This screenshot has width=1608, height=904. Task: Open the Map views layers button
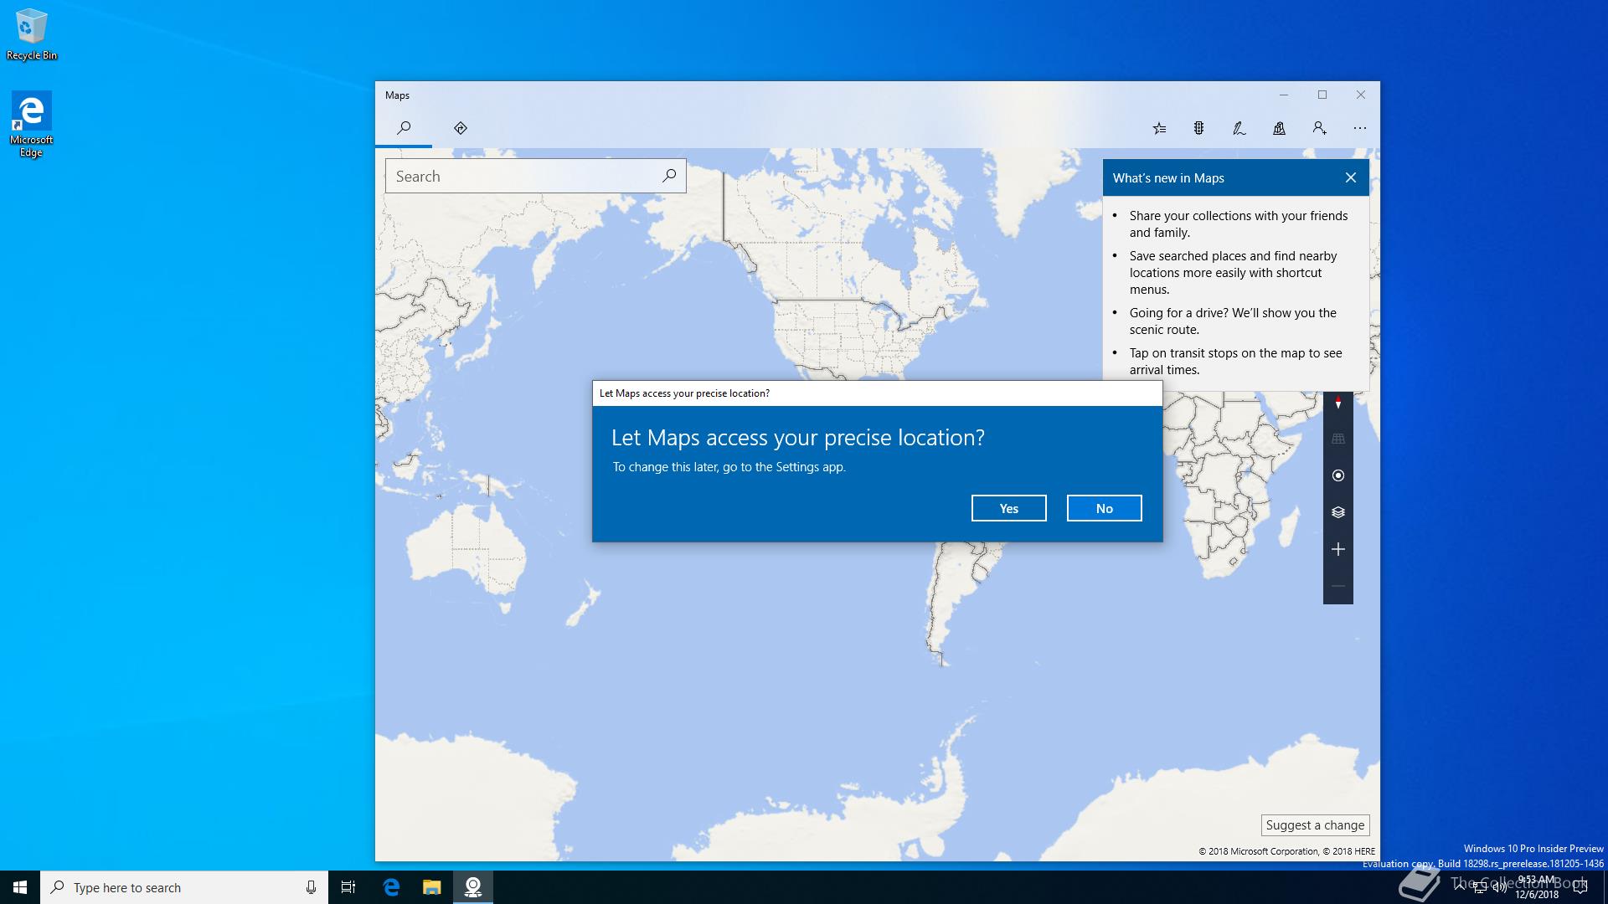(x=1337, y=512)
